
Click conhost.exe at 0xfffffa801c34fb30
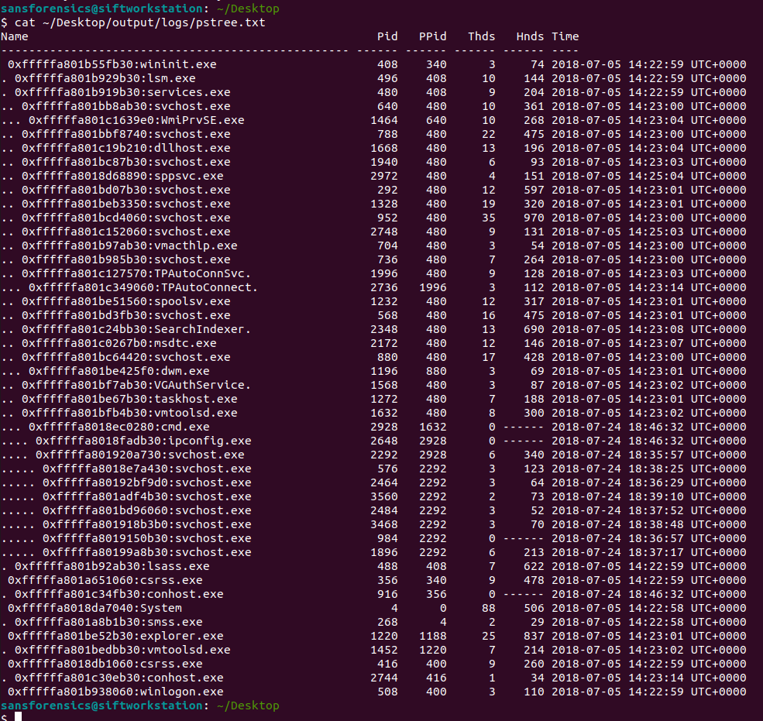click(x=119, y=595)
